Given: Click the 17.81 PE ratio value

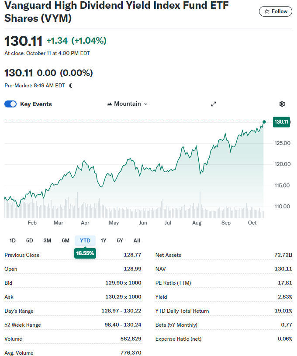Looking at the screenshot, I should [285, 283].
